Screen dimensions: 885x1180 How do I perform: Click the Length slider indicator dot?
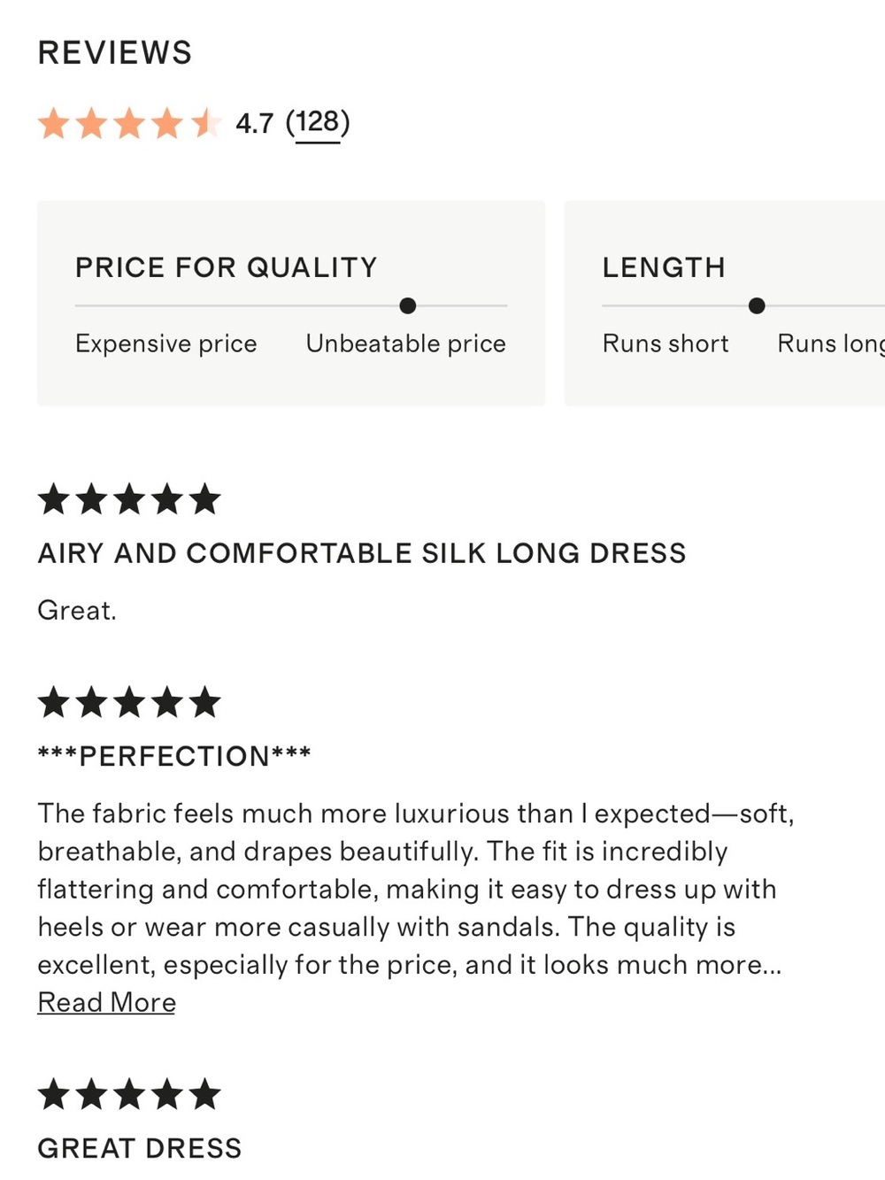(756, 305)
